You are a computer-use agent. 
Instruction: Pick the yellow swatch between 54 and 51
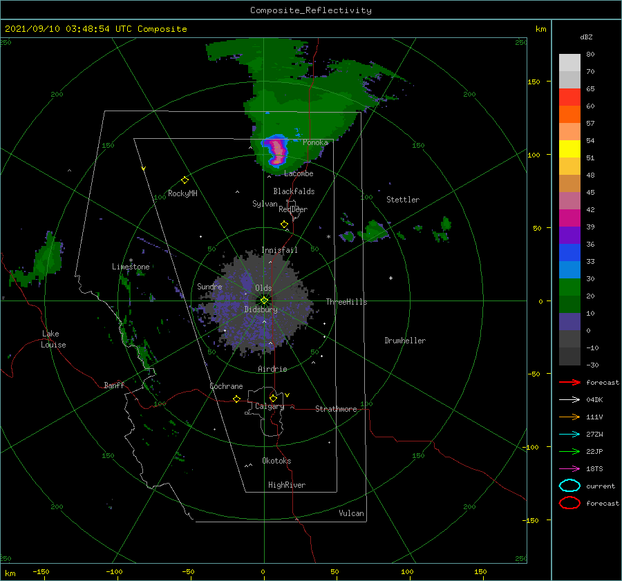[569, 149]
